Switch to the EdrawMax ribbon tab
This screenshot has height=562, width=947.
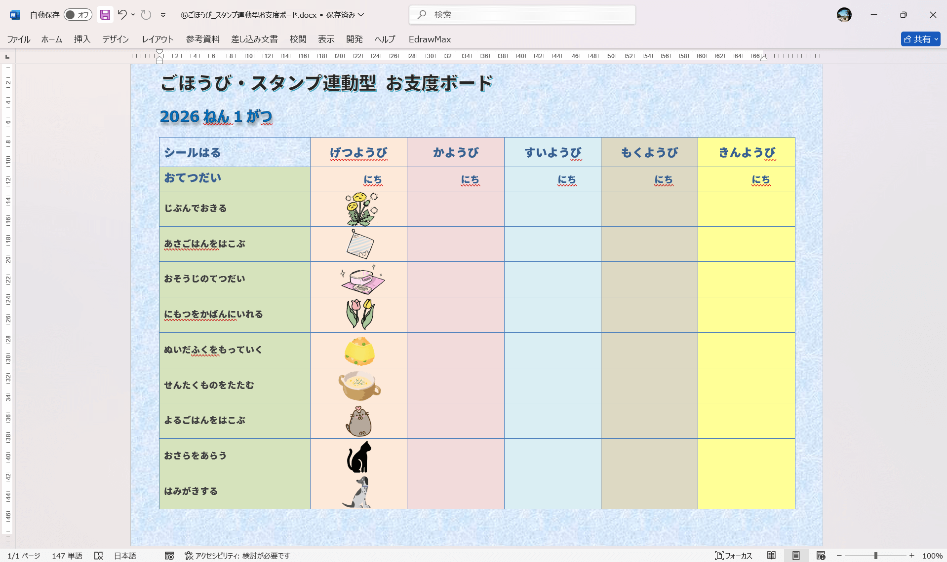coord(429,39)
